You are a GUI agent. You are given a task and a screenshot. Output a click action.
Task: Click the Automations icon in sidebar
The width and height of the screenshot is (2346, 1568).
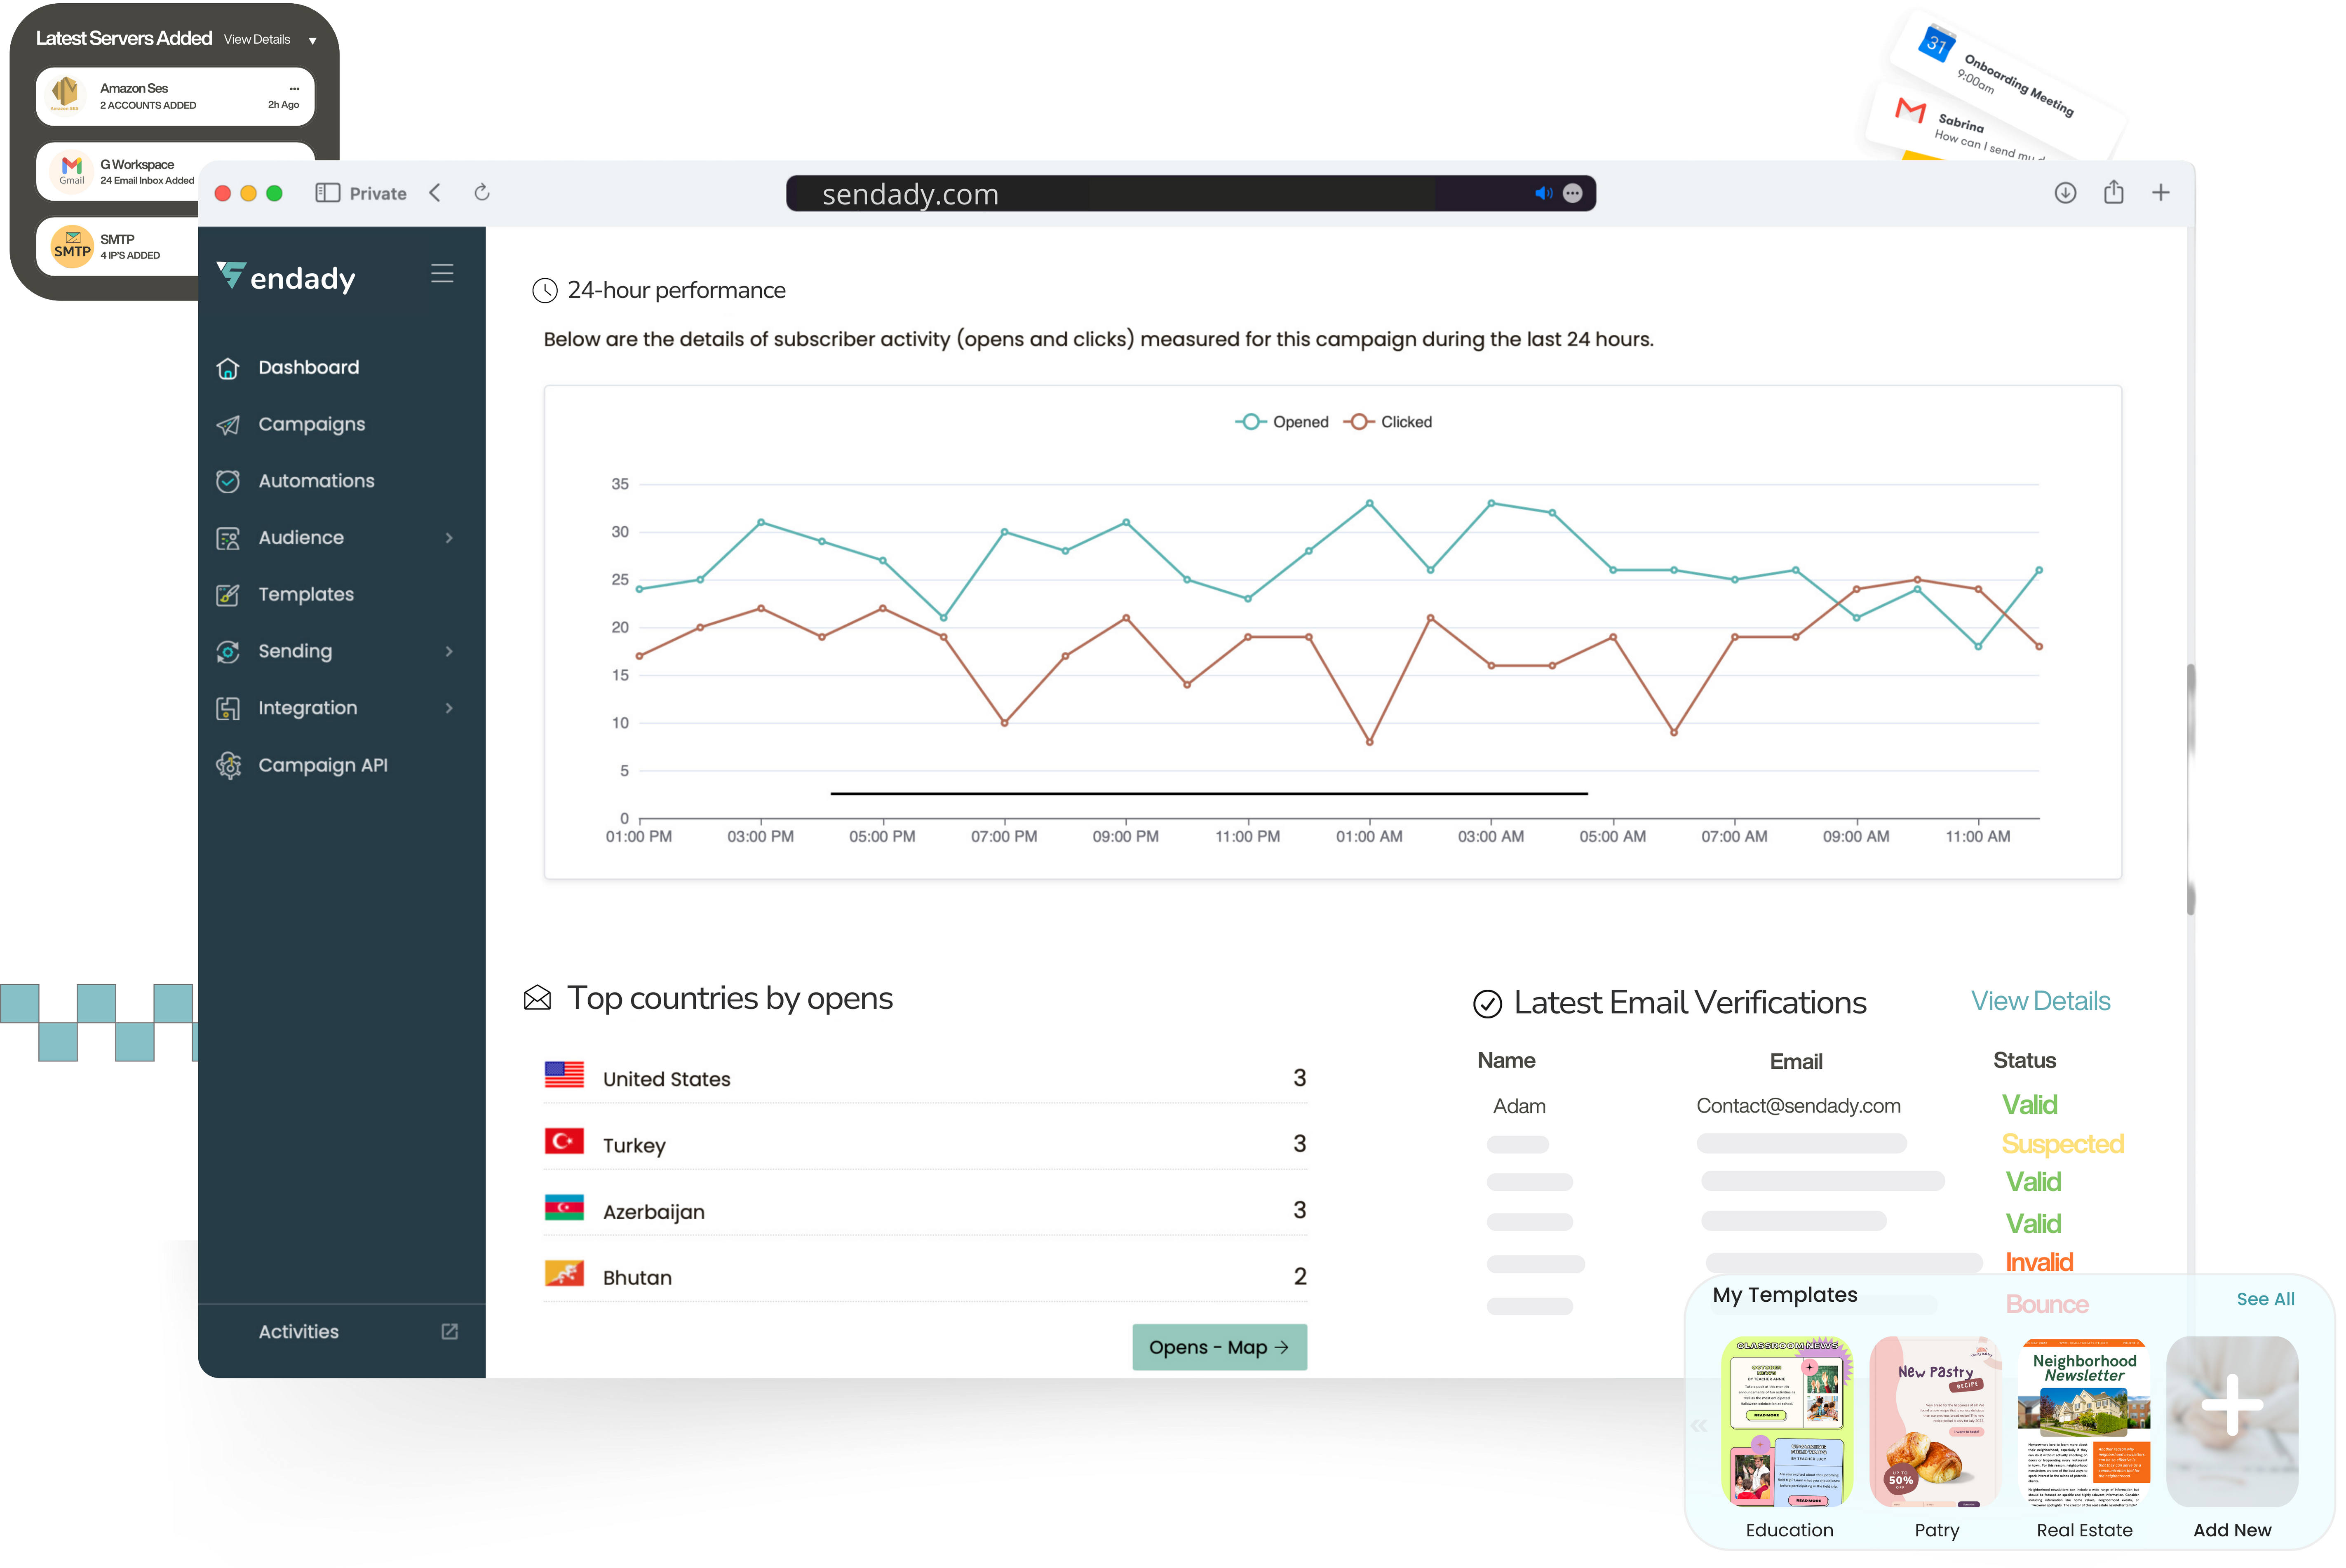[x=228, y=481]
